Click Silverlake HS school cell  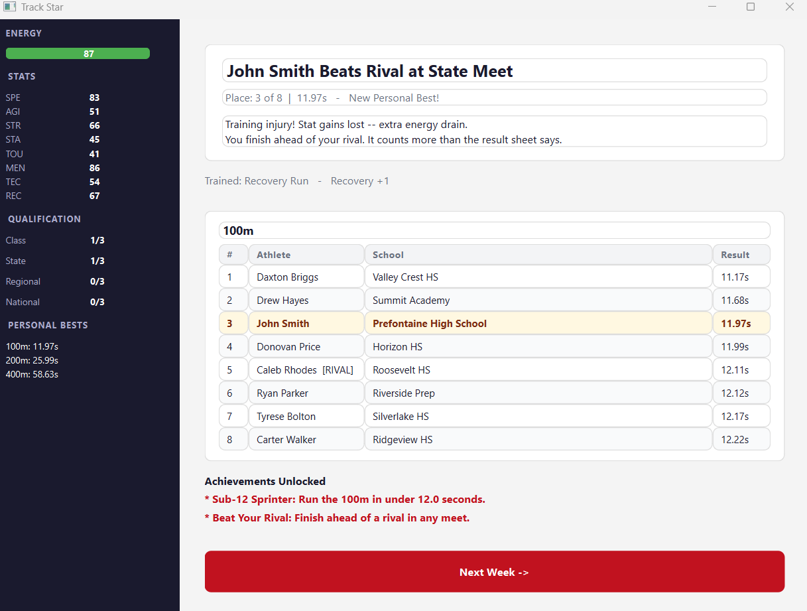tap(538, 416)
